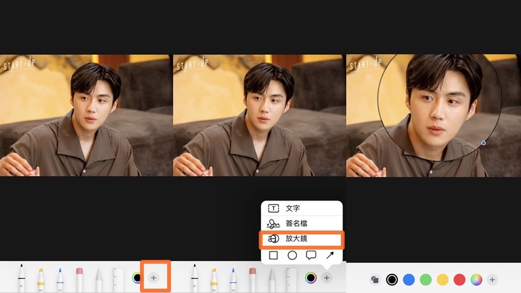Tap the photo above the popup menu

(259, 116)
